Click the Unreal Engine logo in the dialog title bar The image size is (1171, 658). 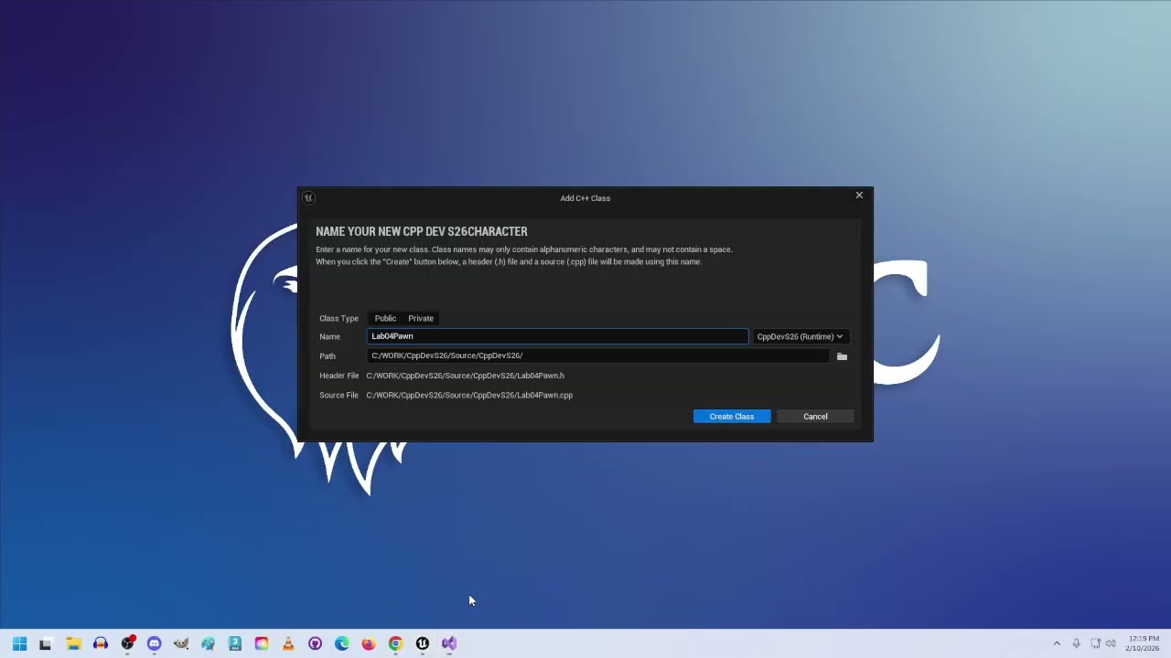click(x=309, y=197)
